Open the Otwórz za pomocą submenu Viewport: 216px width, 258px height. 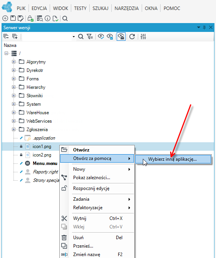click(x=97, y=158)
